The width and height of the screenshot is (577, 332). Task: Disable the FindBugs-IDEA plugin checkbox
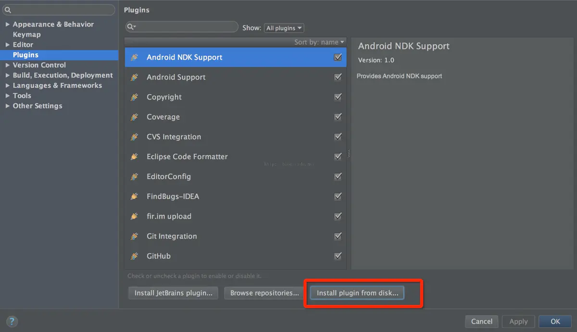(338, 196)
